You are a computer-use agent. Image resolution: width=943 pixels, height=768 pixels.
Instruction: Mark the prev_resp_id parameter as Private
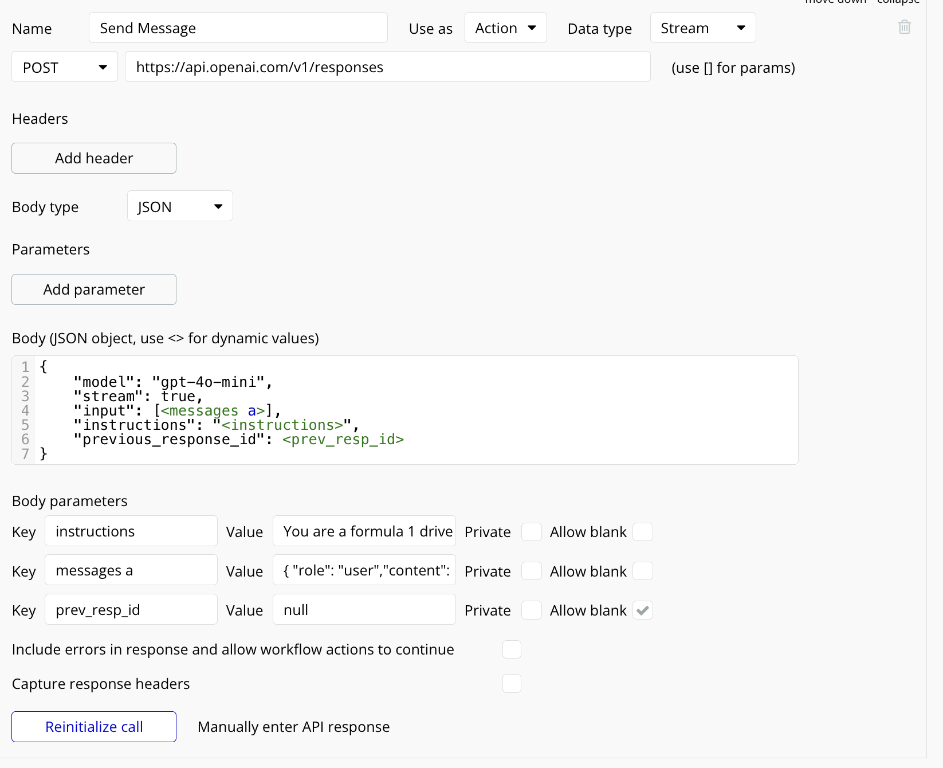(x=531, y=610)
